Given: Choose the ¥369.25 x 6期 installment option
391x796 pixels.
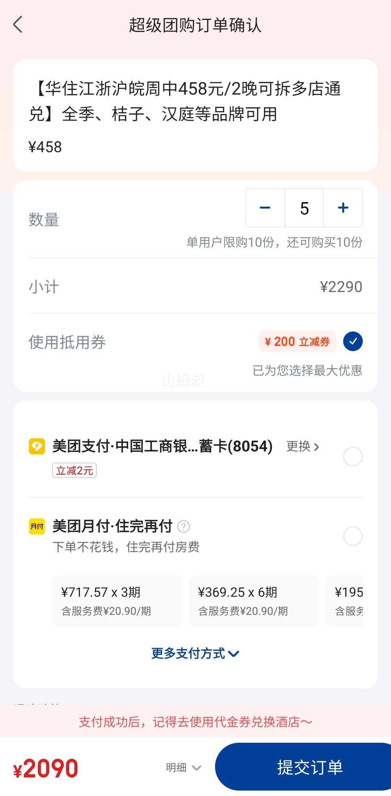Looking at the screenshot, I should [x=254, y=601].
